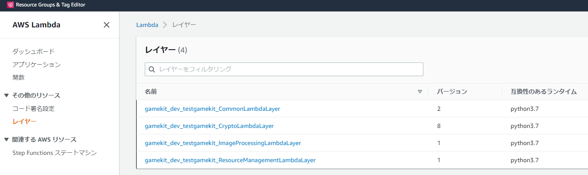Click the レイヤー (4) panel heading
This screenshot has height=175, width=588.
(166, 50)
